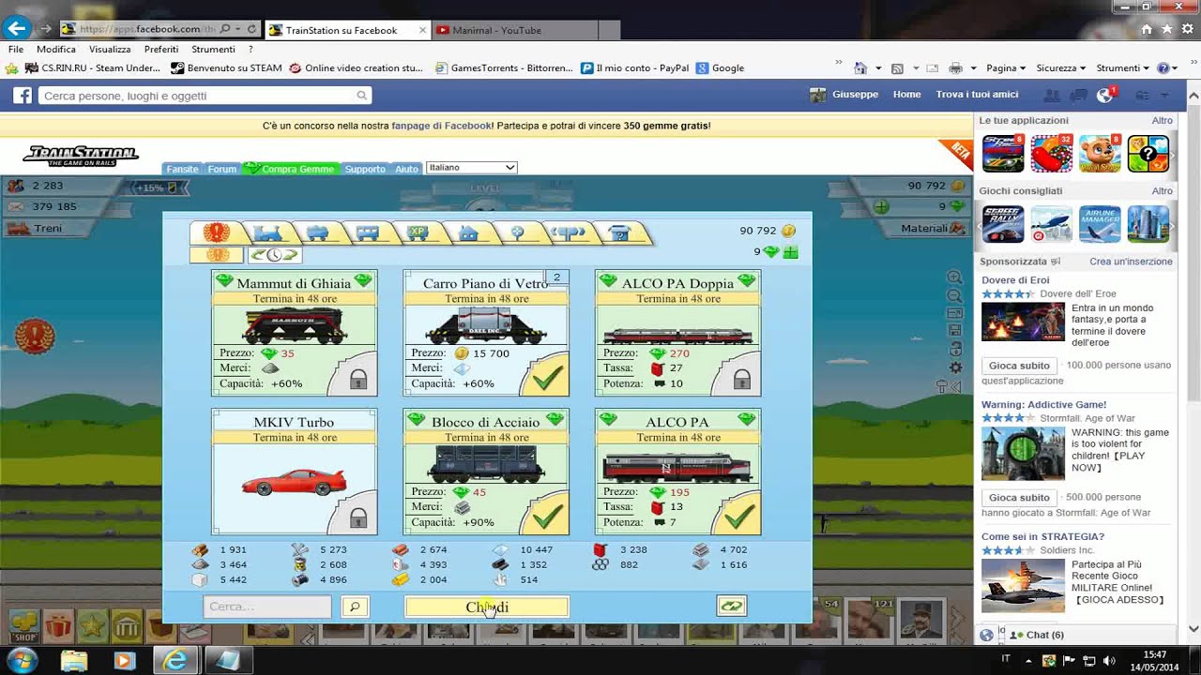Open the game language dropdown showing Italiano

coord(472,167)
